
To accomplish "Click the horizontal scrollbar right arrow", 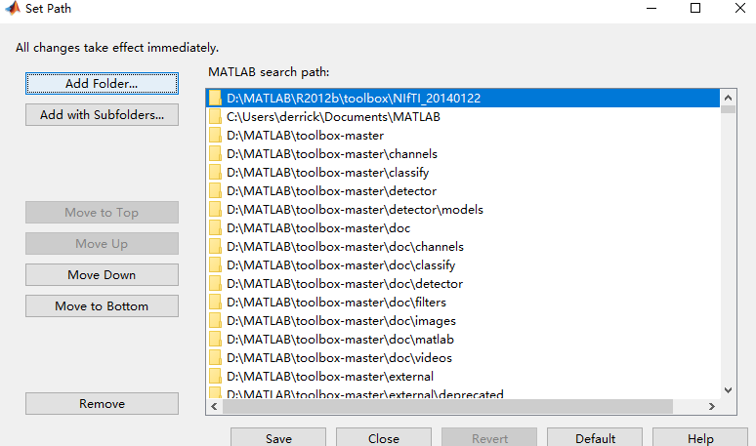I will click(712, 407).
